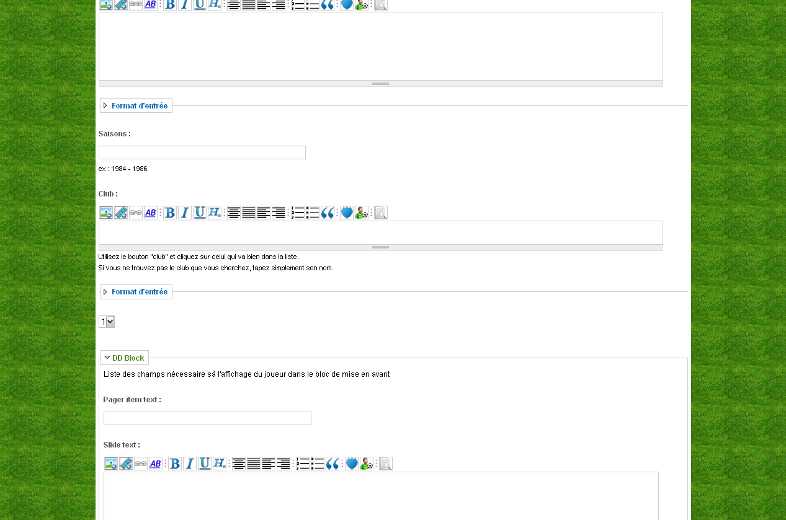Click football player icon in Slide text toolbar
The width and height of the screenshot is (786, 520).
pos(367,464)
